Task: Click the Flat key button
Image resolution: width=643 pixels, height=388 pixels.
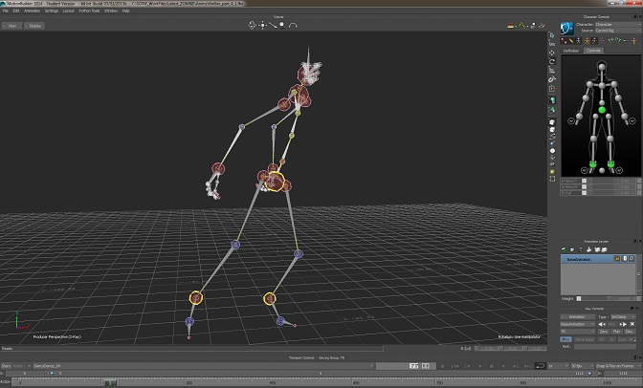Action: click(x=617, y=332)
